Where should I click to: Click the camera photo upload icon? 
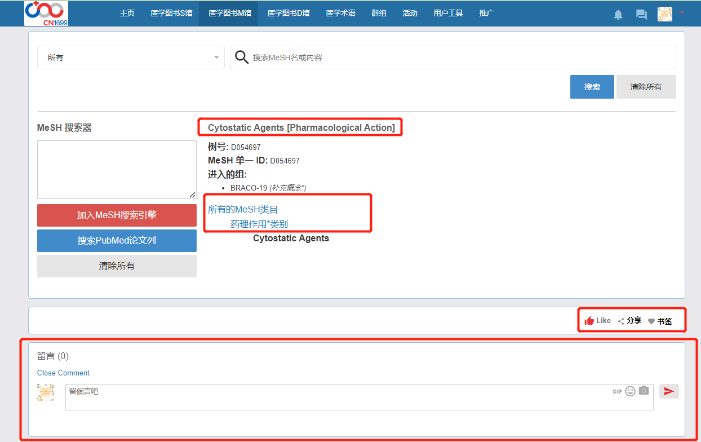(x=644, y=391)
